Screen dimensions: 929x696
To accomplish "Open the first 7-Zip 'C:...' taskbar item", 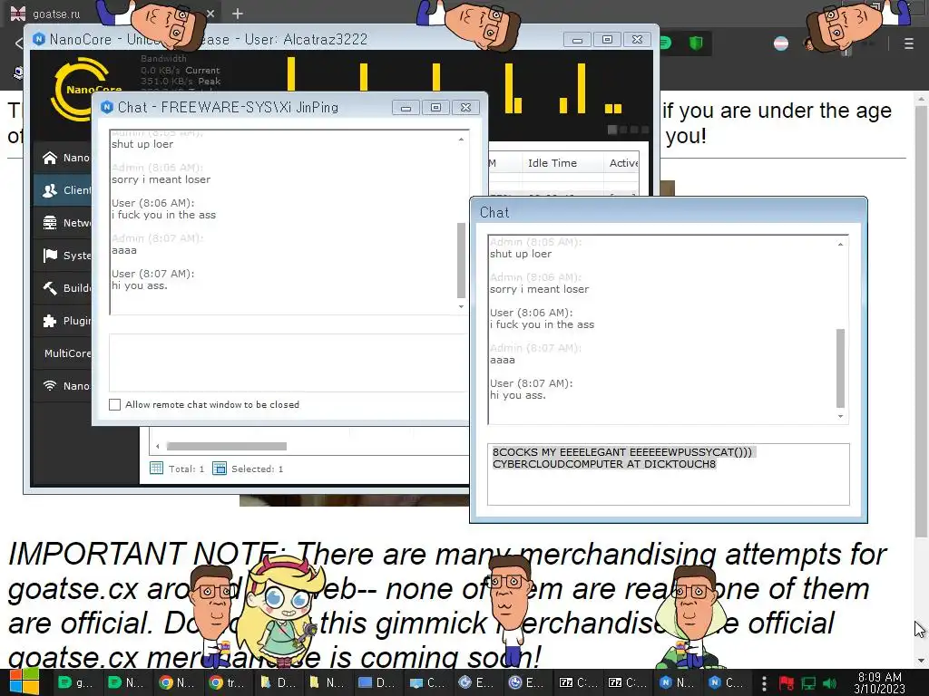I will click(578, 682).
